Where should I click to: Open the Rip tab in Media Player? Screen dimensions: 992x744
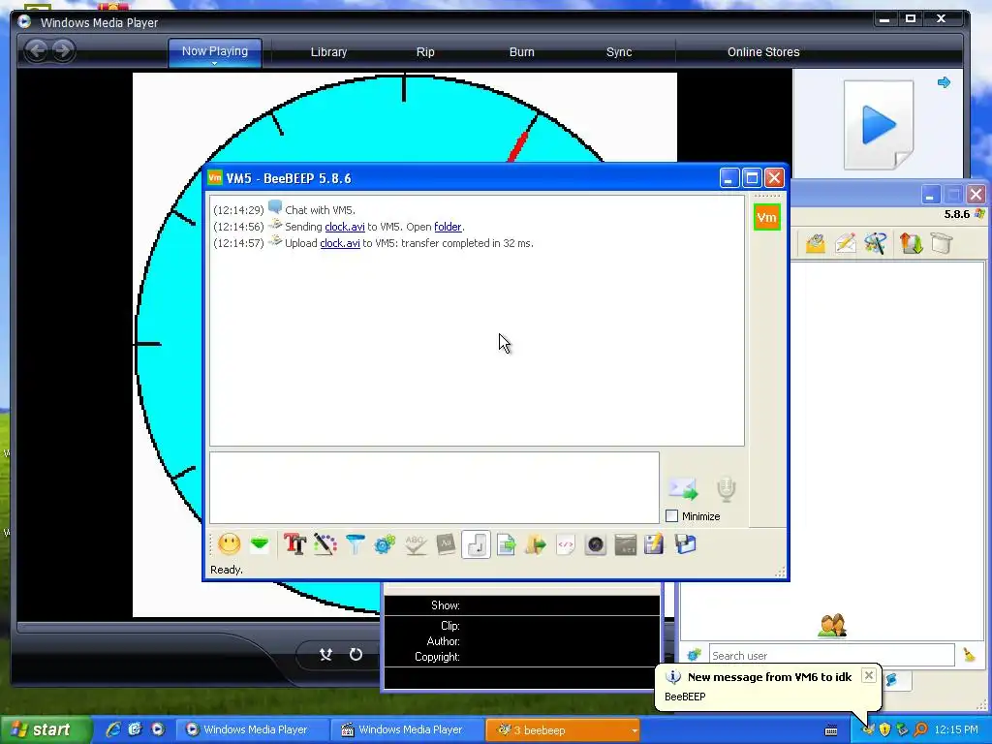click(425, 52)
